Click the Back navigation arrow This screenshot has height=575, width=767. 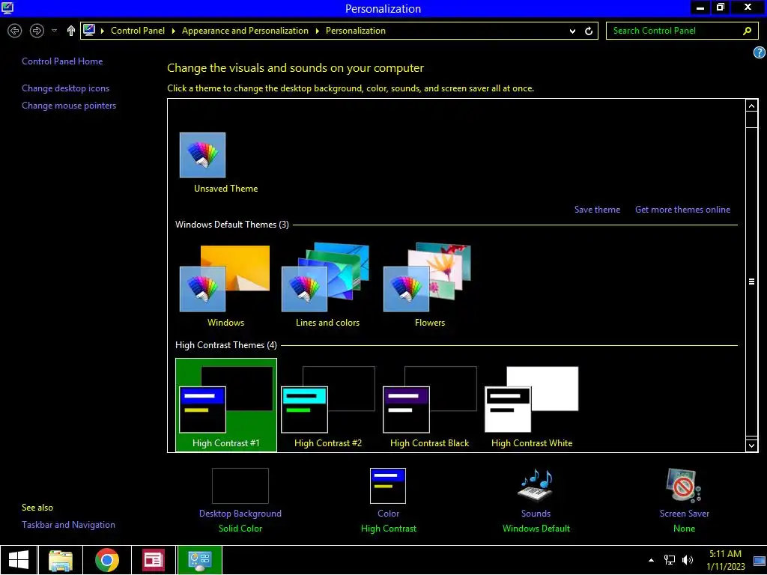[x=15, y=31]
